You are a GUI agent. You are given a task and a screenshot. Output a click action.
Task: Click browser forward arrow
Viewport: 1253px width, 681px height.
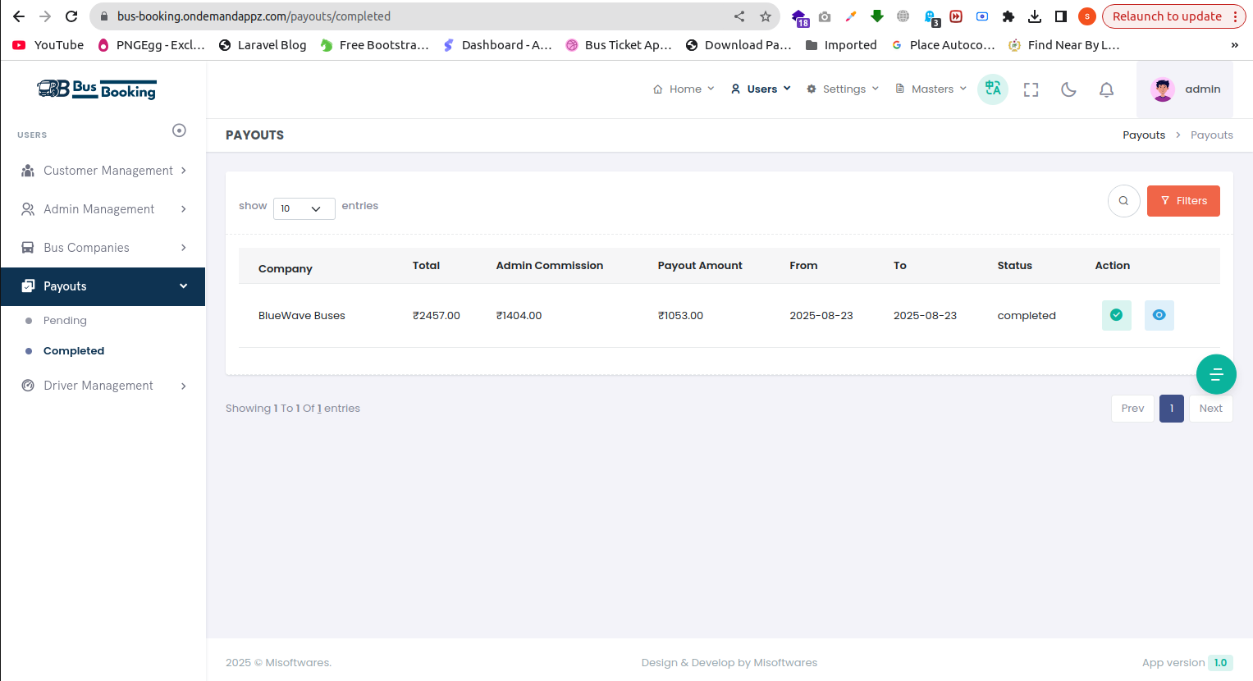(45, 16)
